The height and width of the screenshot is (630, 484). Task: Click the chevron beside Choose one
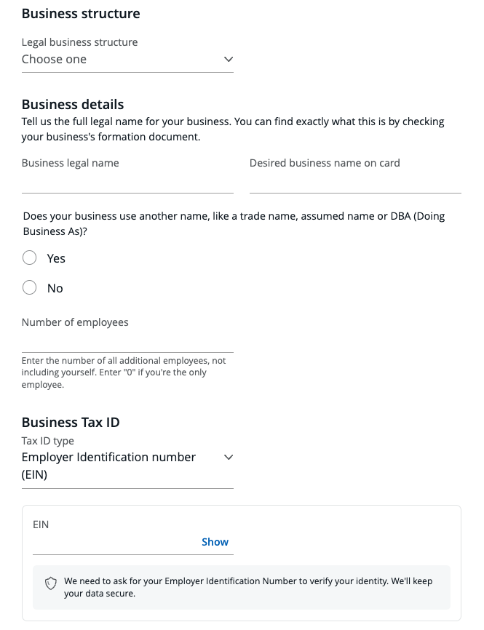point(228,59)
